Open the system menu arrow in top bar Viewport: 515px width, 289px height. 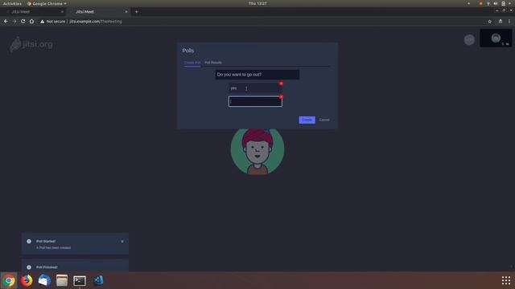tap(509, 3)
